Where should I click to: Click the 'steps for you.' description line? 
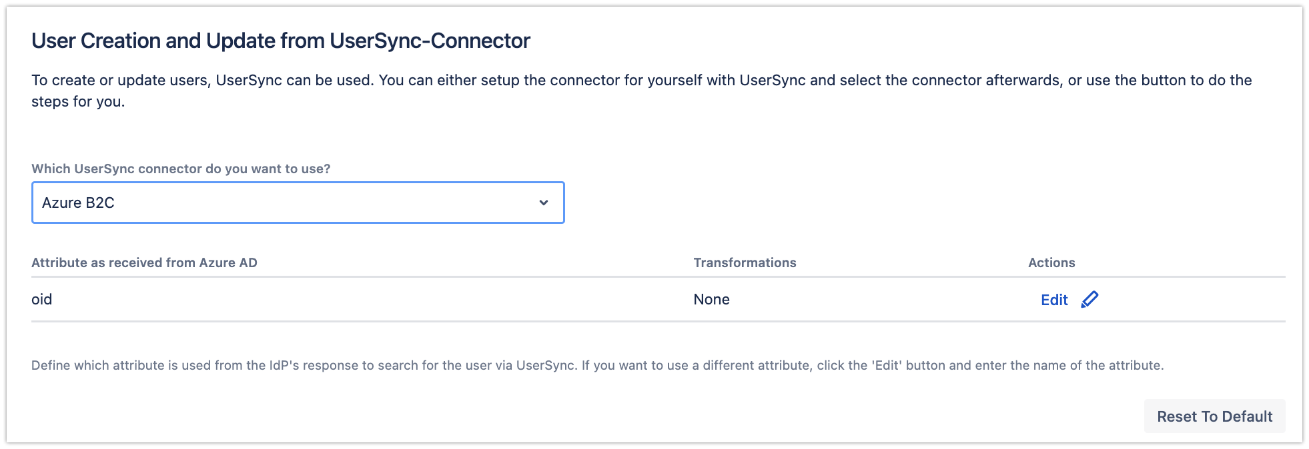(x=78, y=102)
